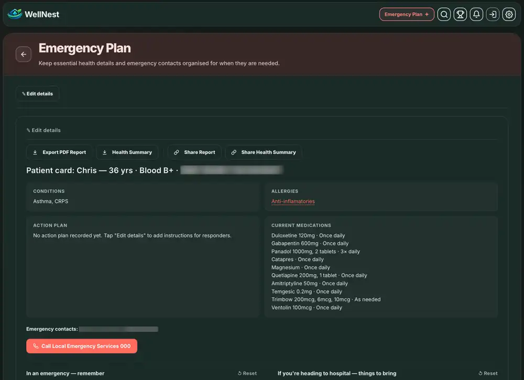The height and width of the screenshot is (380, 524).
Task: Select the Trimbow 200mcg medication line
Action: (x=326, y=299)
